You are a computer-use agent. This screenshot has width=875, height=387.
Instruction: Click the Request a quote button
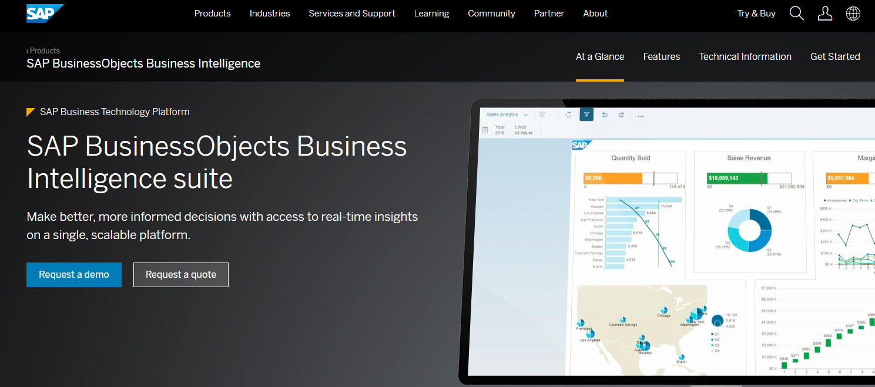click(180, 274)
